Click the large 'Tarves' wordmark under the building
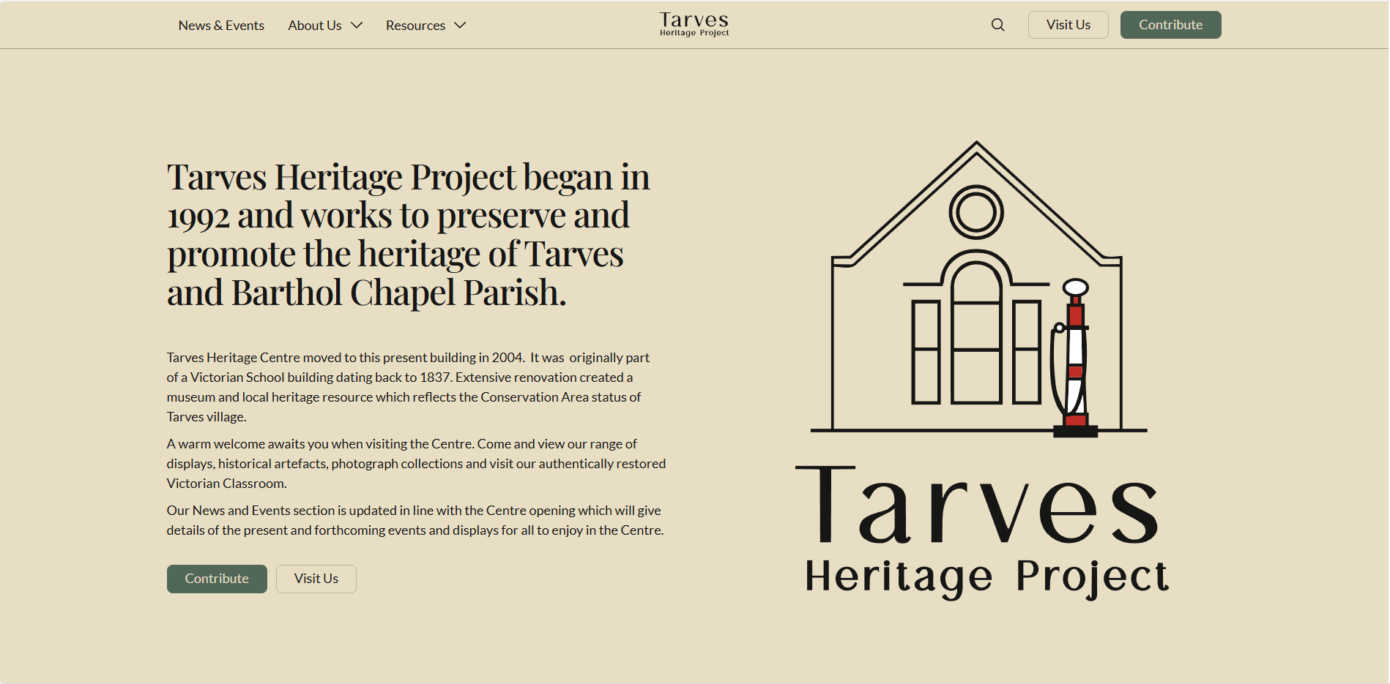Image resolution: width=1390 pixels, height=684 pixels. (978, 505)
